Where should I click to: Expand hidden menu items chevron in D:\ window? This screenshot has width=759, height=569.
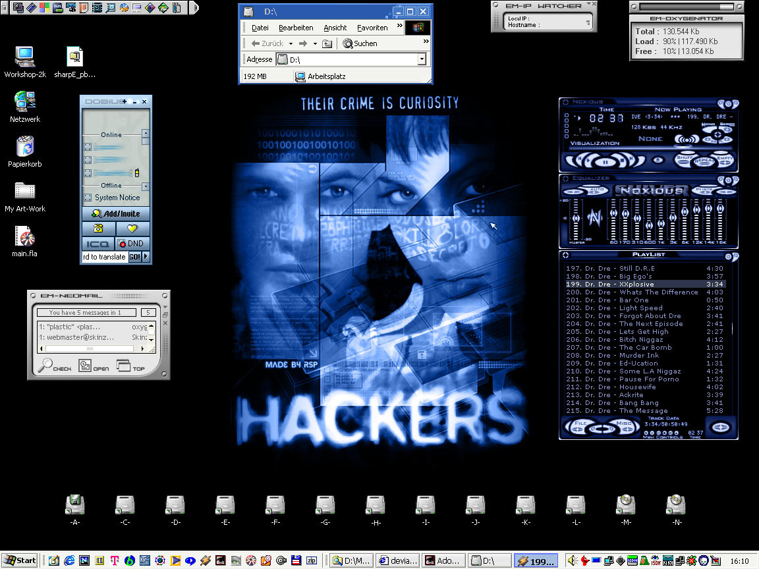pyautogui.click(x=400, y=26)
